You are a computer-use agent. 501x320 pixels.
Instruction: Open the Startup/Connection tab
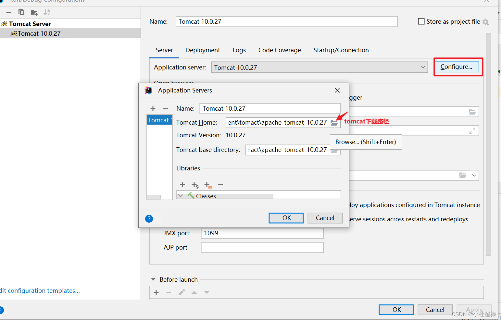341,50
